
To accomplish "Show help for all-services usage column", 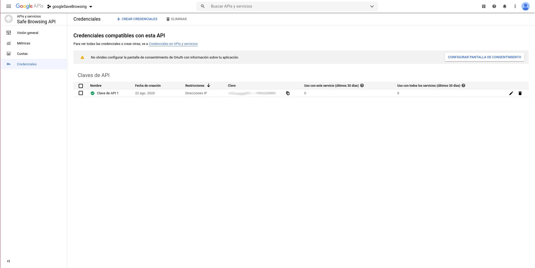I will [463, 85].
